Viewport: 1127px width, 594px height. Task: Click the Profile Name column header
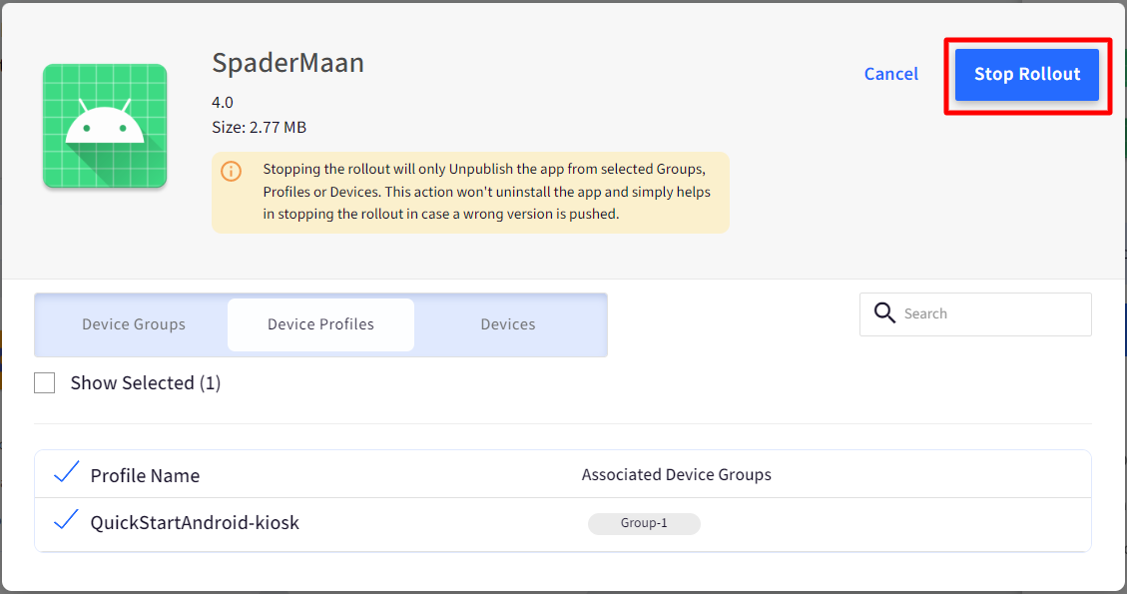click(x=145, y=475)
